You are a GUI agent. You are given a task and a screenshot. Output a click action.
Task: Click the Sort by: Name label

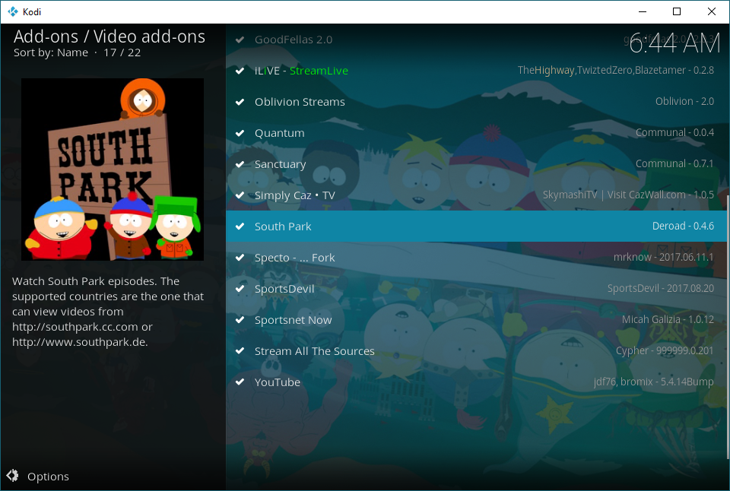pos(51,52)
